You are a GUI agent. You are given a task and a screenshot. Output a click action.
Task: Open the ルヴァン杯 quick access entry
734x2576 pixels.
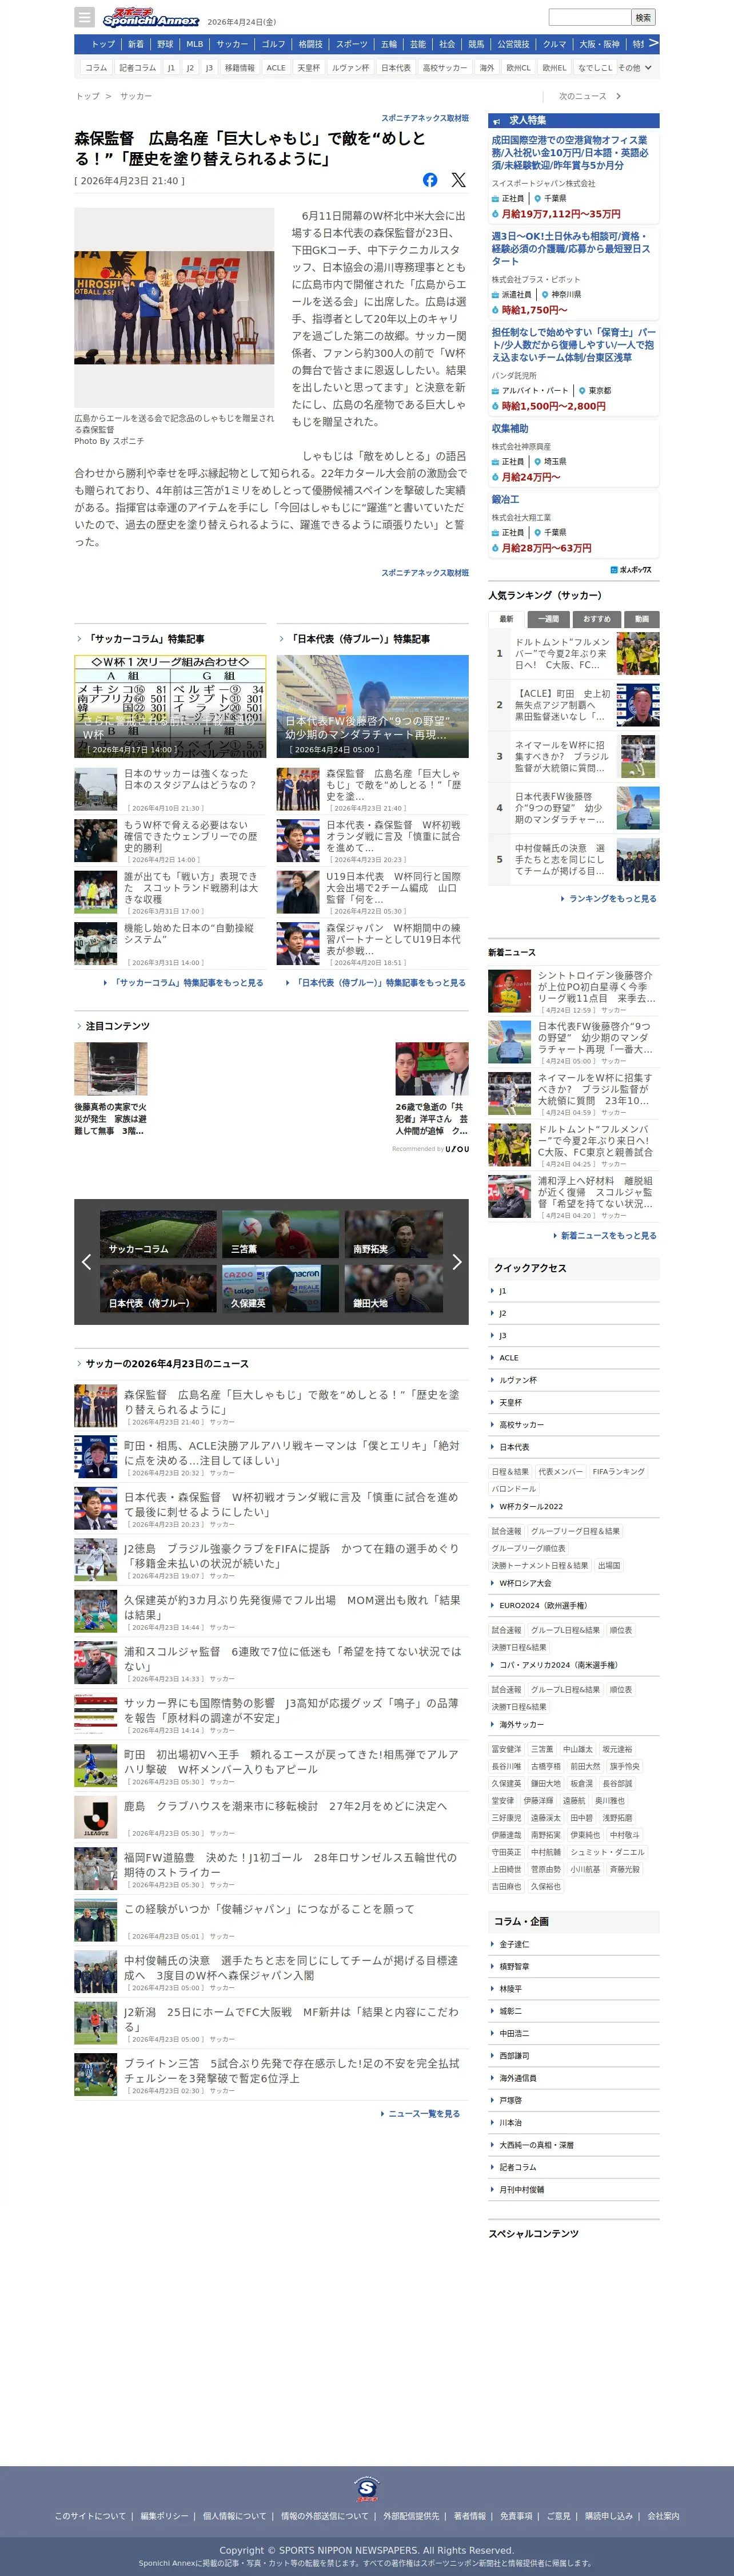click(573, 1380)
